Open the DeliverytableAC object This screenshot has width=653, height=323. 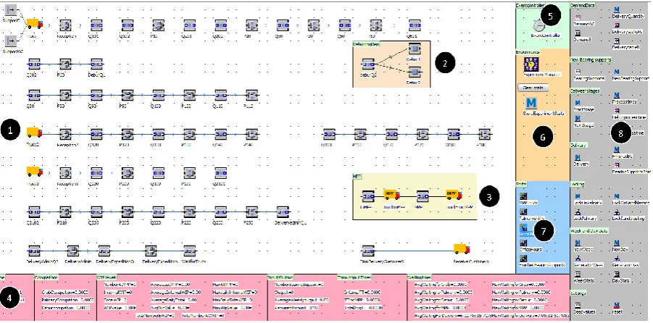click(617, 25)
